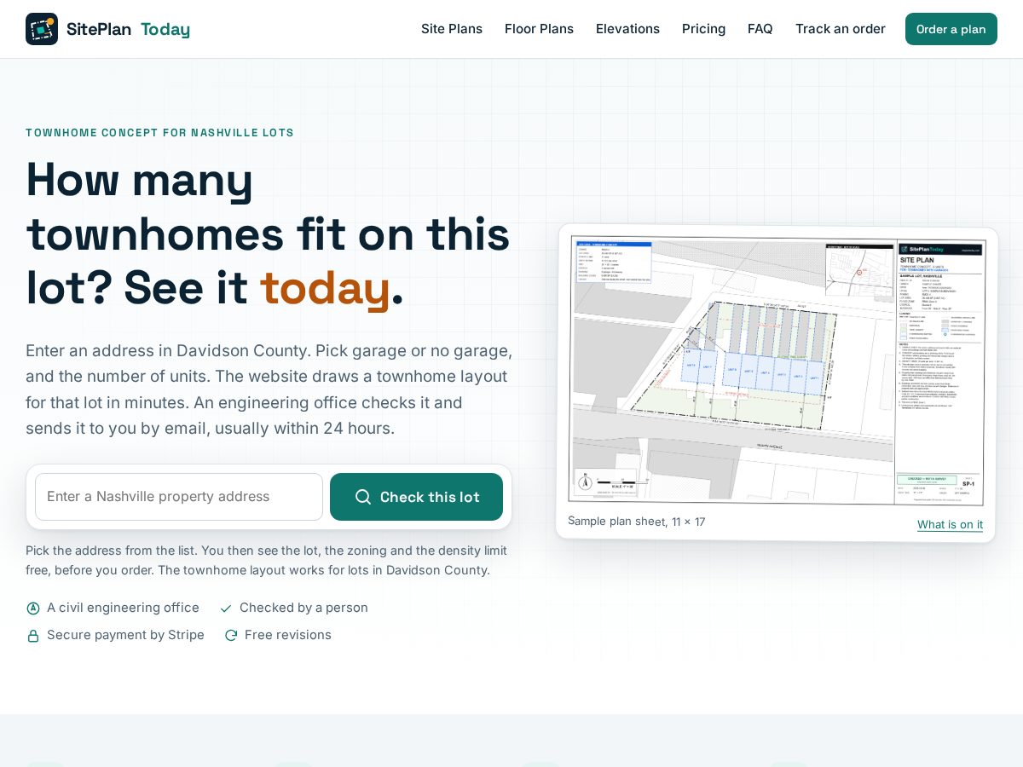Focus the Nashville property address field

(179, 497)
